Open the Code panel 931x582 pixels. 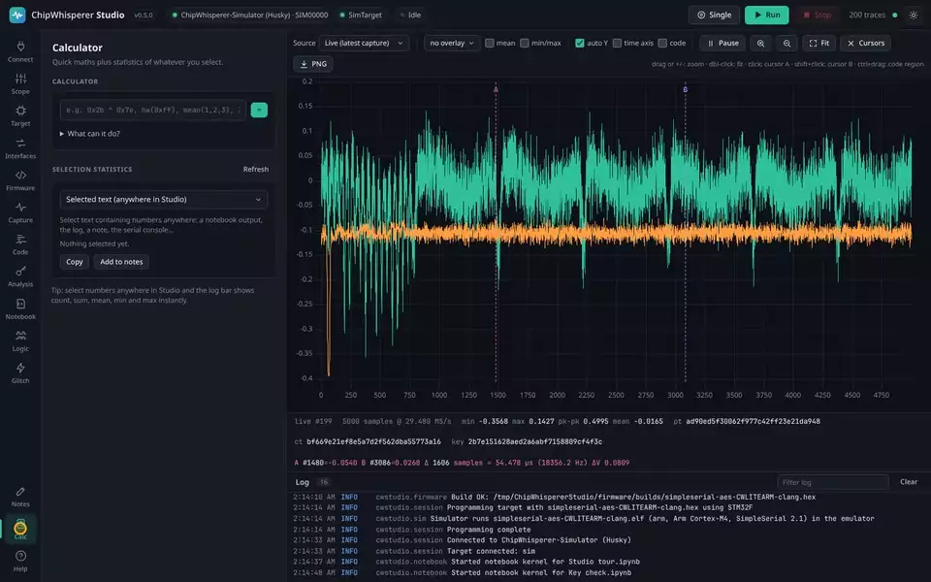point(20,244)
